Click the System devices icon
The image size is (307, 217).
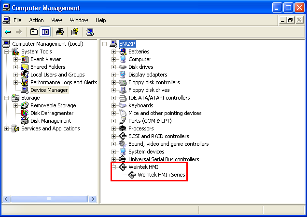tap(123, 152)
